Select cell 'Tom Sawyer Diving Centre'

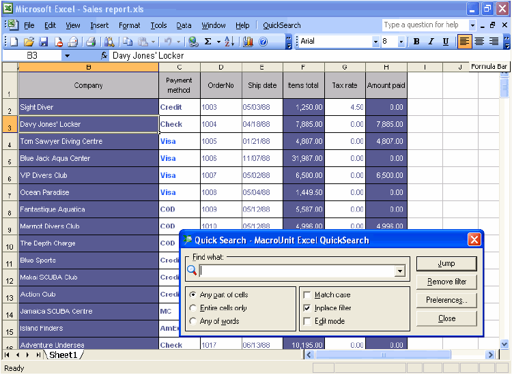point(89,141)
